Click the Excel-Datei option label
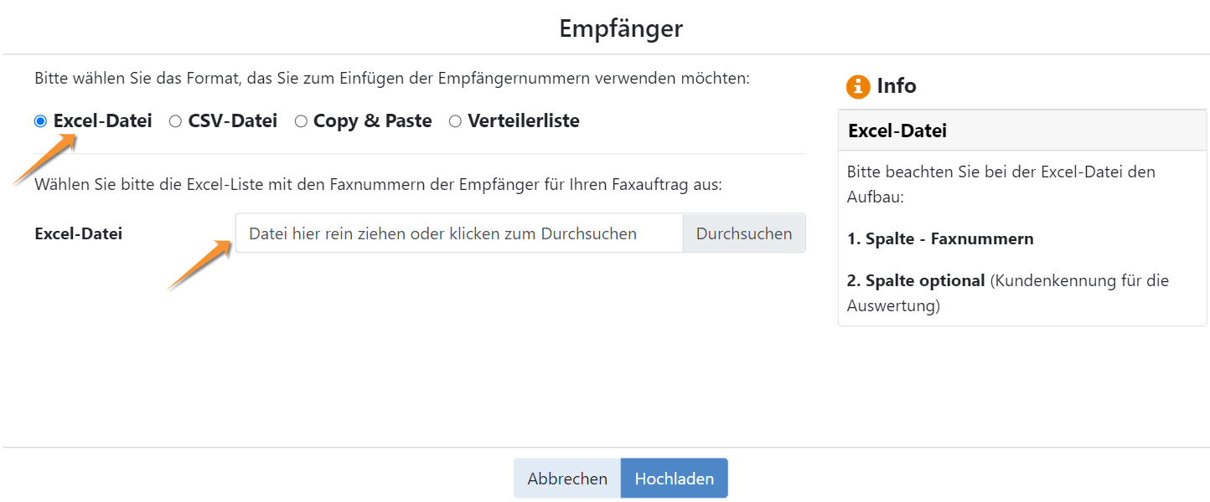 pos(103,121)
